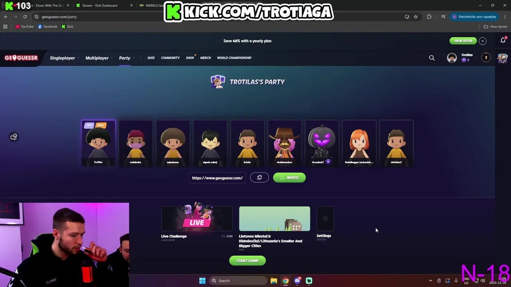
Task: Go back using browser back arrow
Action: click(6, 17)
